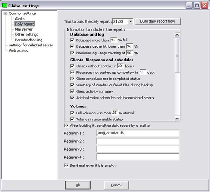Image resolution: width=210 pixels, height=192 pixels.
Task: Go to the Web access section
Action: (x=18, y=51)
